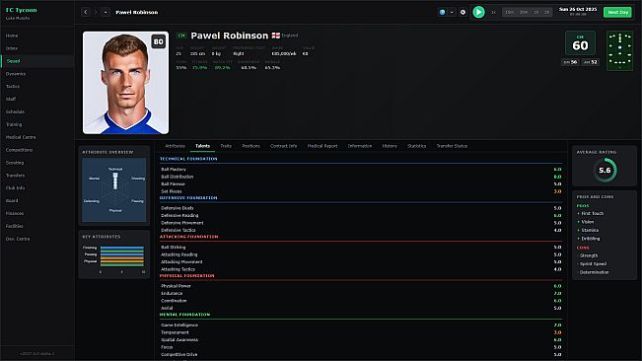
Task: Select Squad in the sidebar
Action: (37, 61)
